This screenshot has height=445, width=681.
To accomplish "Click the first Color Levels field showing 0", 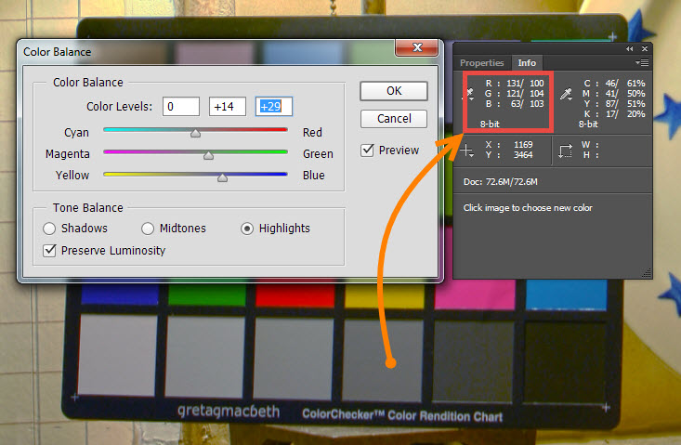I will tap(181, 106).
